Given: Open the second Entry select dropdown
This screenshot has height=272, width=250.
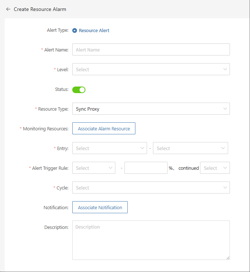Looking at the screenshot, I should coord(191,148).
